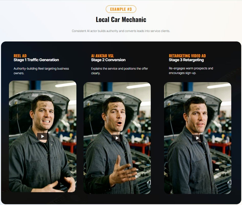Screen dimensions: 242x205
Task: Play the Retargeting Video Ad
Action: (x=198, y=138)
